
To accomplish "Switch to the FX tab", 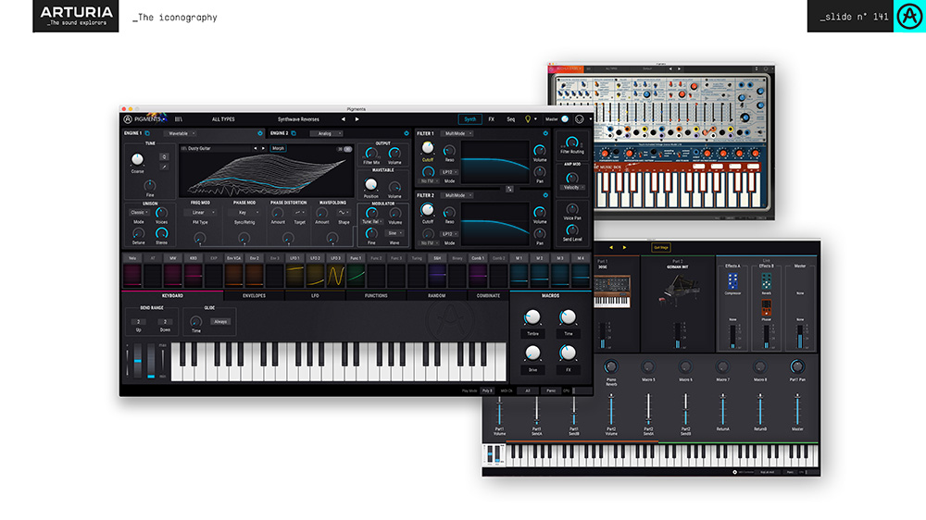I will click(x=492, y=119).
